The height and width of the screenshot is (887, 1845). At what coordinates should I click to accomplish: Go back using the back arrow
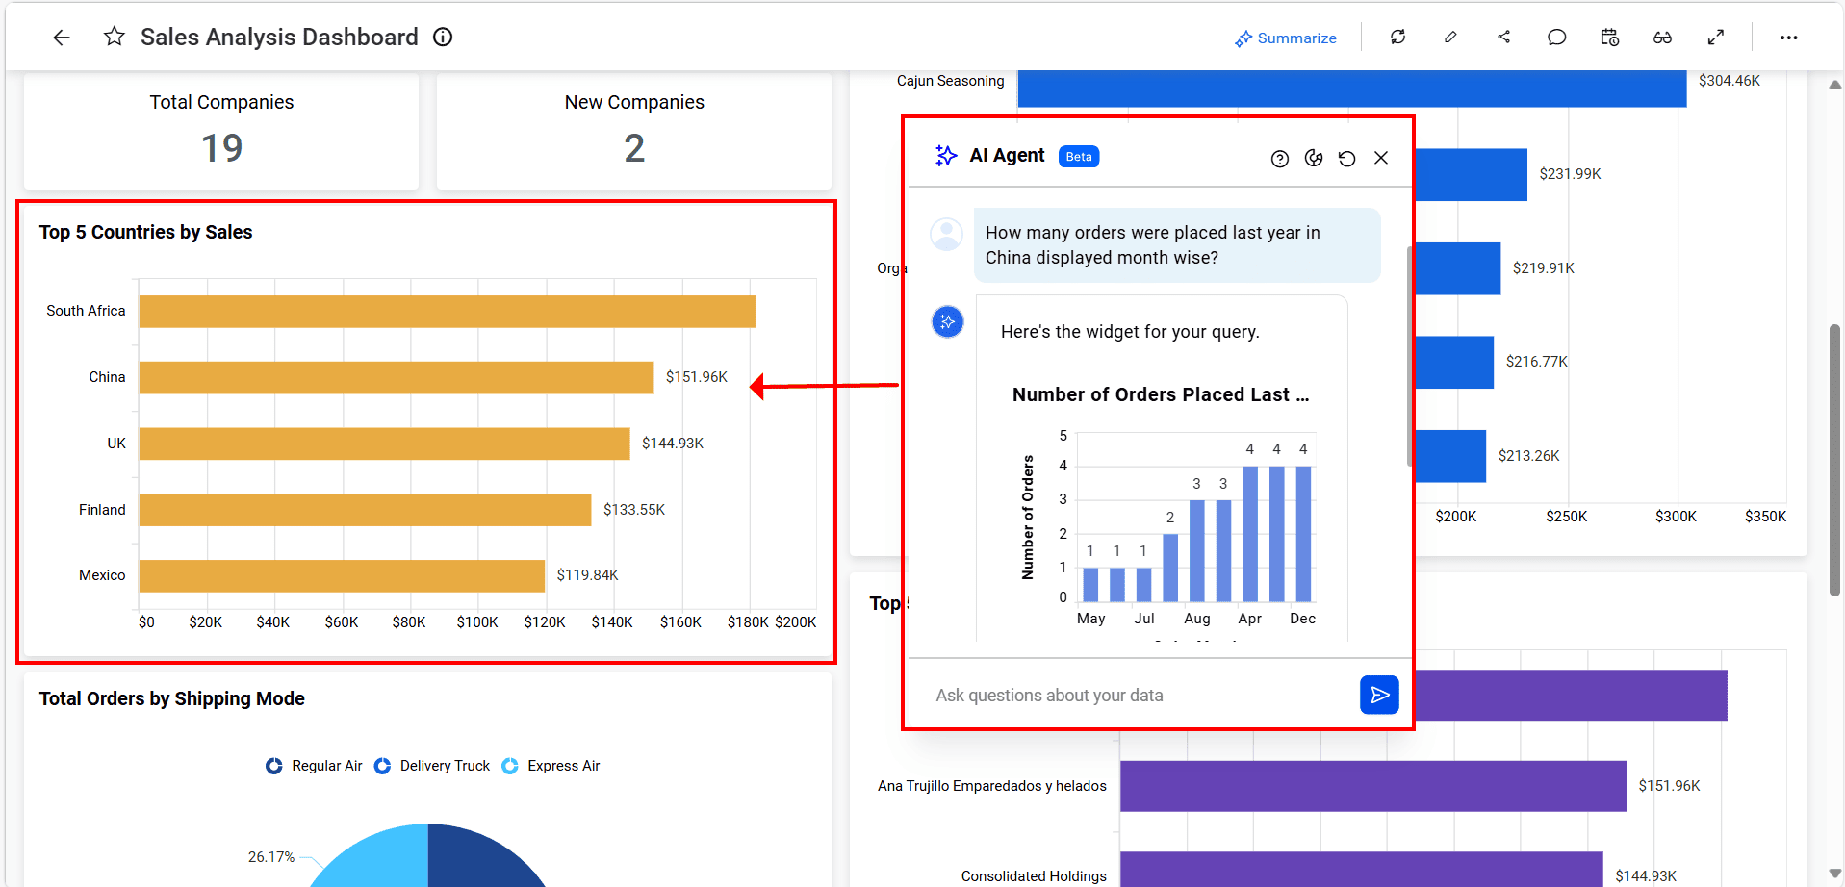(61, 37)
